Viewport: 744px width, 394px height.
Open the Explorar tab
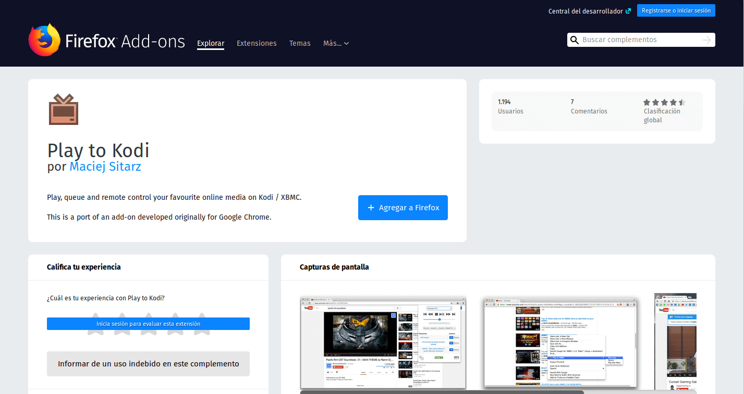(211, 43)
